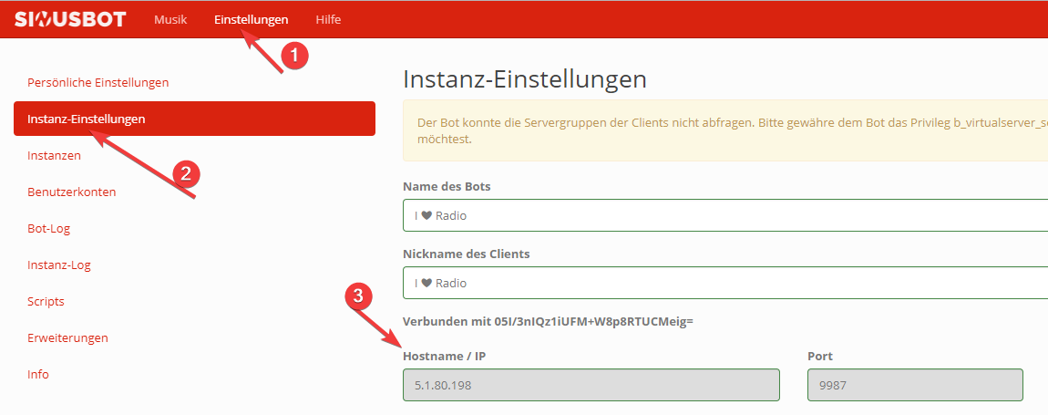Go to Persönliche Einstellungen
The height and width of the screenshot is (415, 1048).
click(98, 82)
